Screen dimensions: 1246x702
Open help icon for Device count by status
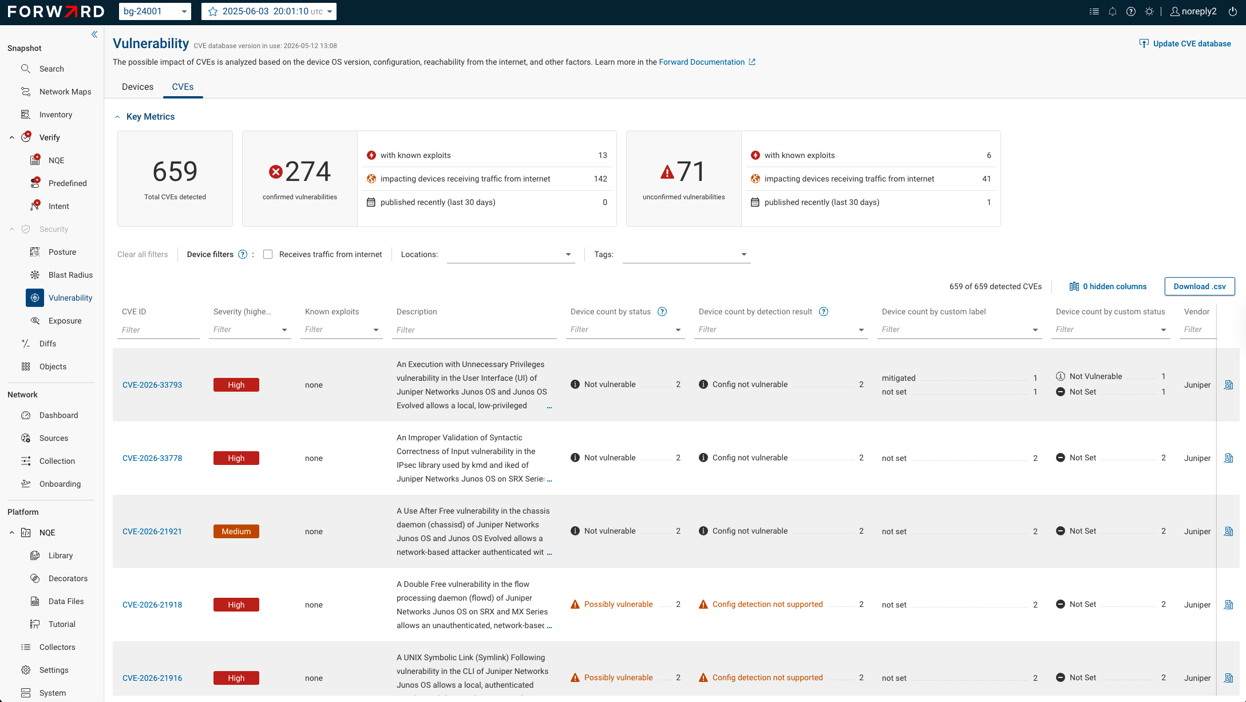[662, 311]
